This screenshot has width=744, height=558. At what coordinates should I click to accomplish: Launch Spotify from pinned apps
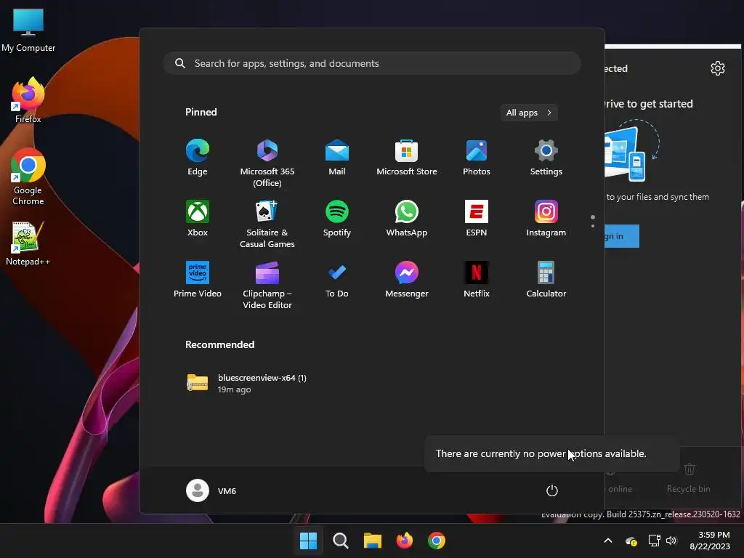pyautogui.click(x=337, y=218)
